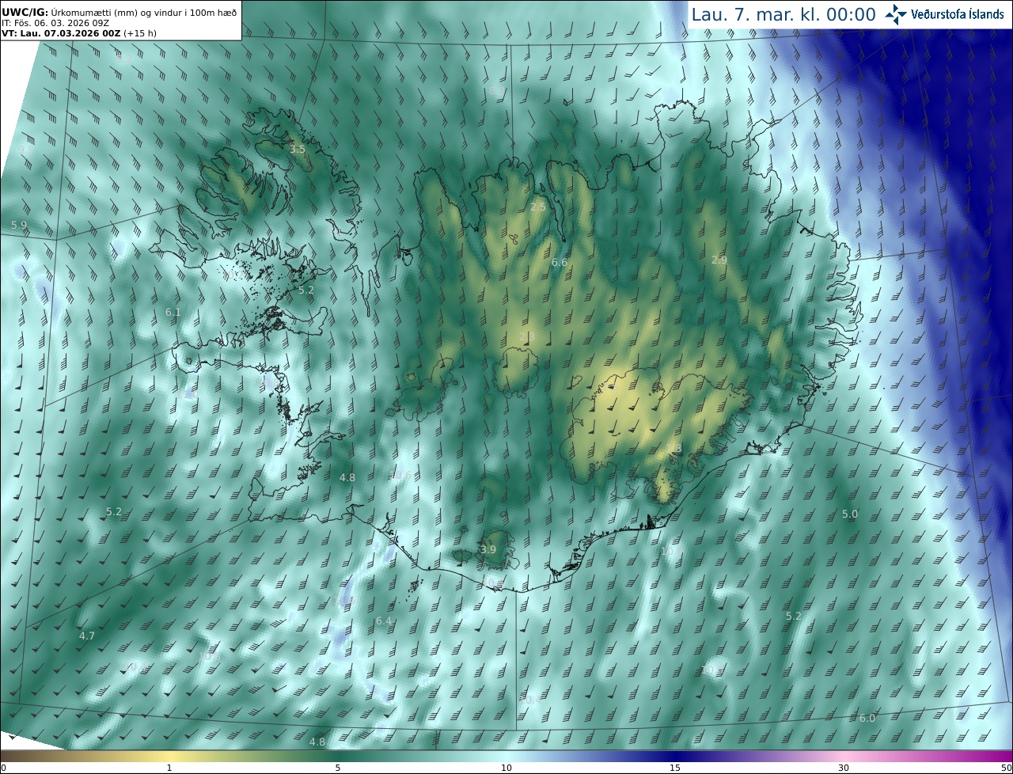Click the 'Lau. 7. mar. kl. 00:00' date header
Image resolution: width=1013 pixels, height=774 pixels.
(x=783, y=14)
